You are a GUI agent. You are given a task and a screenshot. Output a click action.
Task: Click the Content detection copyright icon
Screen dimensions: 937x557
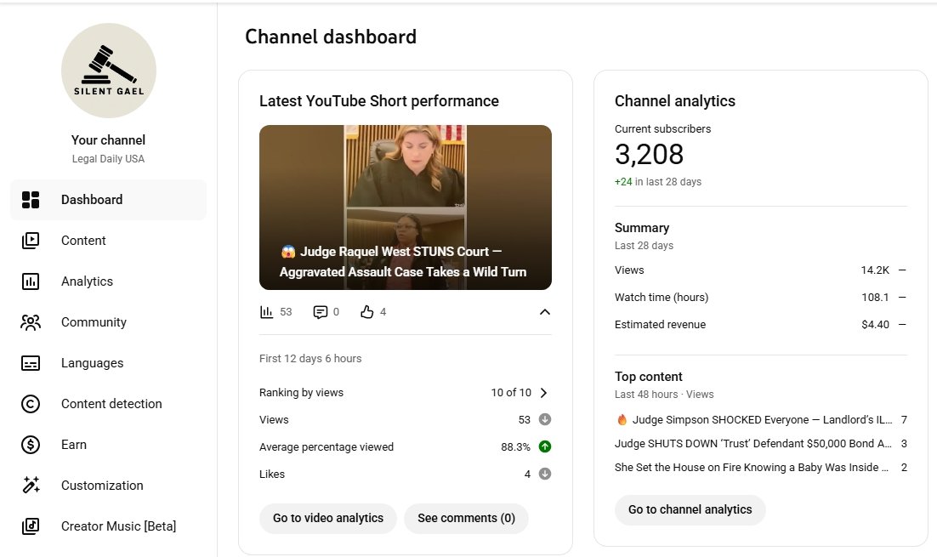point(31,404)
